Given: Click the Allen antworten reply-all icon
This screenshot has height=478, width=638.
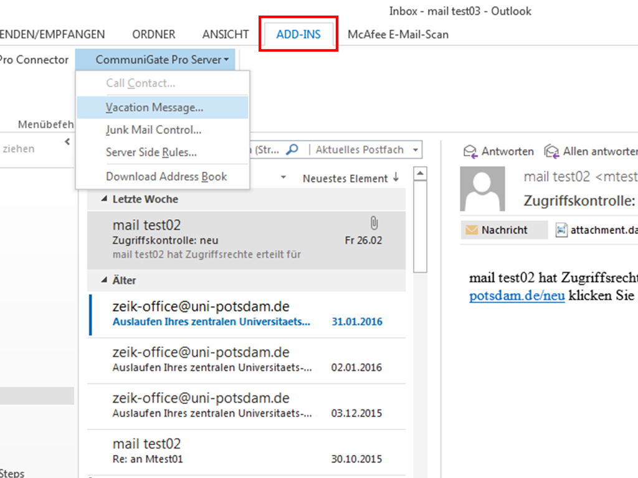Looking at the screenshot, I should pos(551,151).
